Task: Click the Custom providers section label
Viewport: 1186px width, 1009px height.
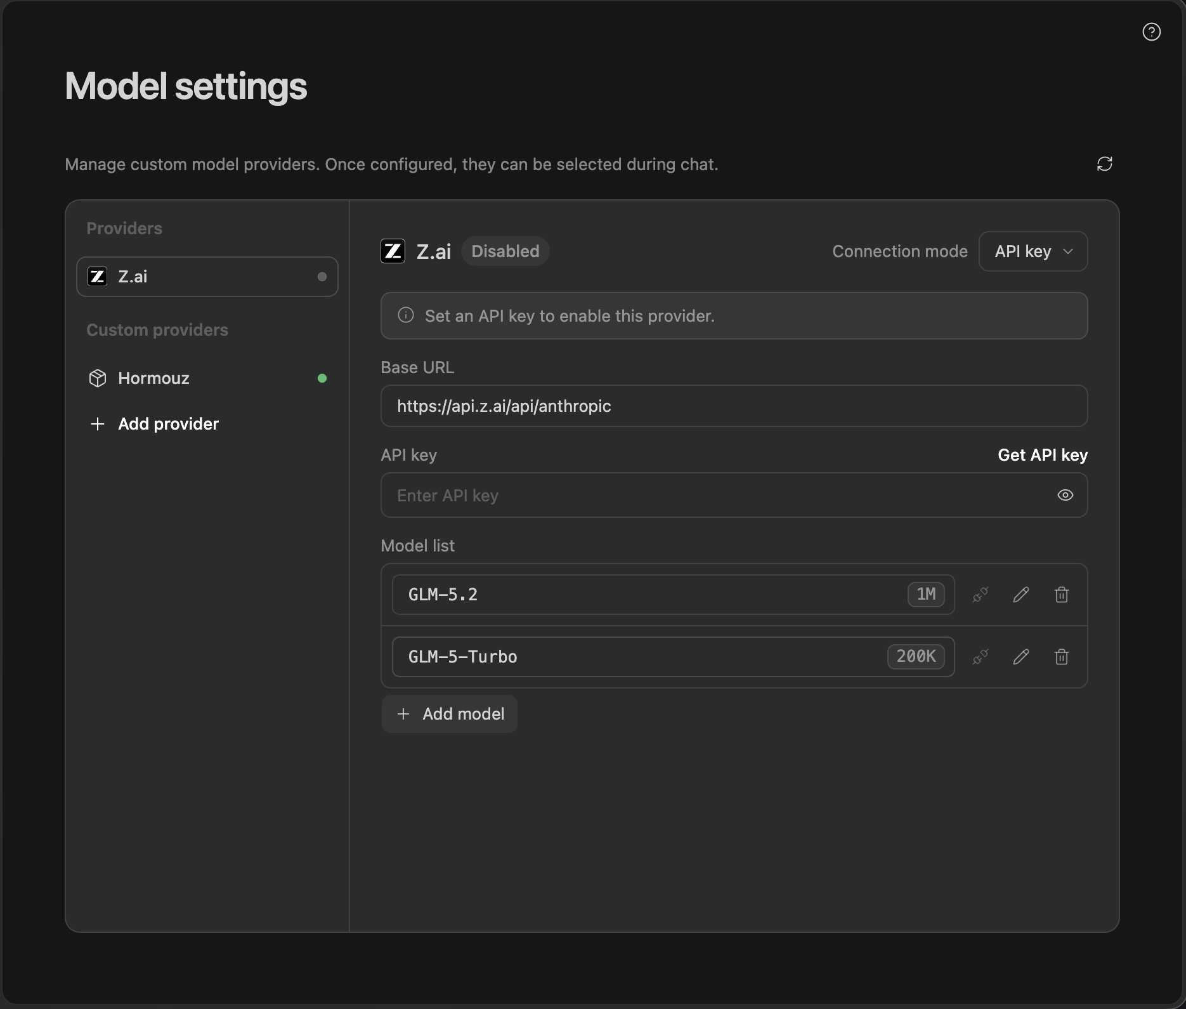Action: (x=157, y=330)
